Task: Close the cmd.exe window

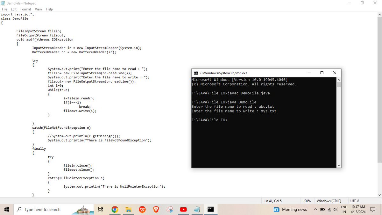Action: click(x=335, y=73)
